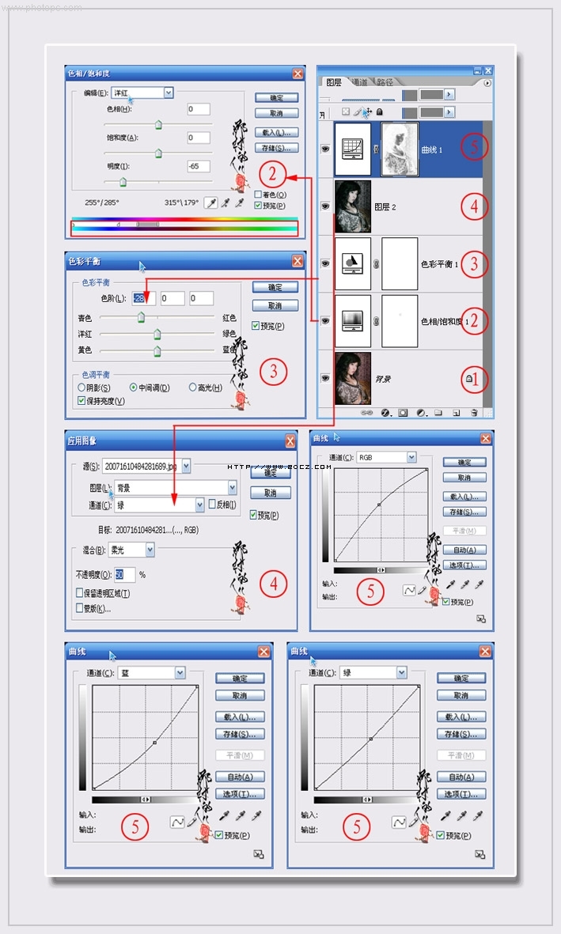
Task: Check 反相(I) in Apply Image dialog
Action: pos(212,504)
